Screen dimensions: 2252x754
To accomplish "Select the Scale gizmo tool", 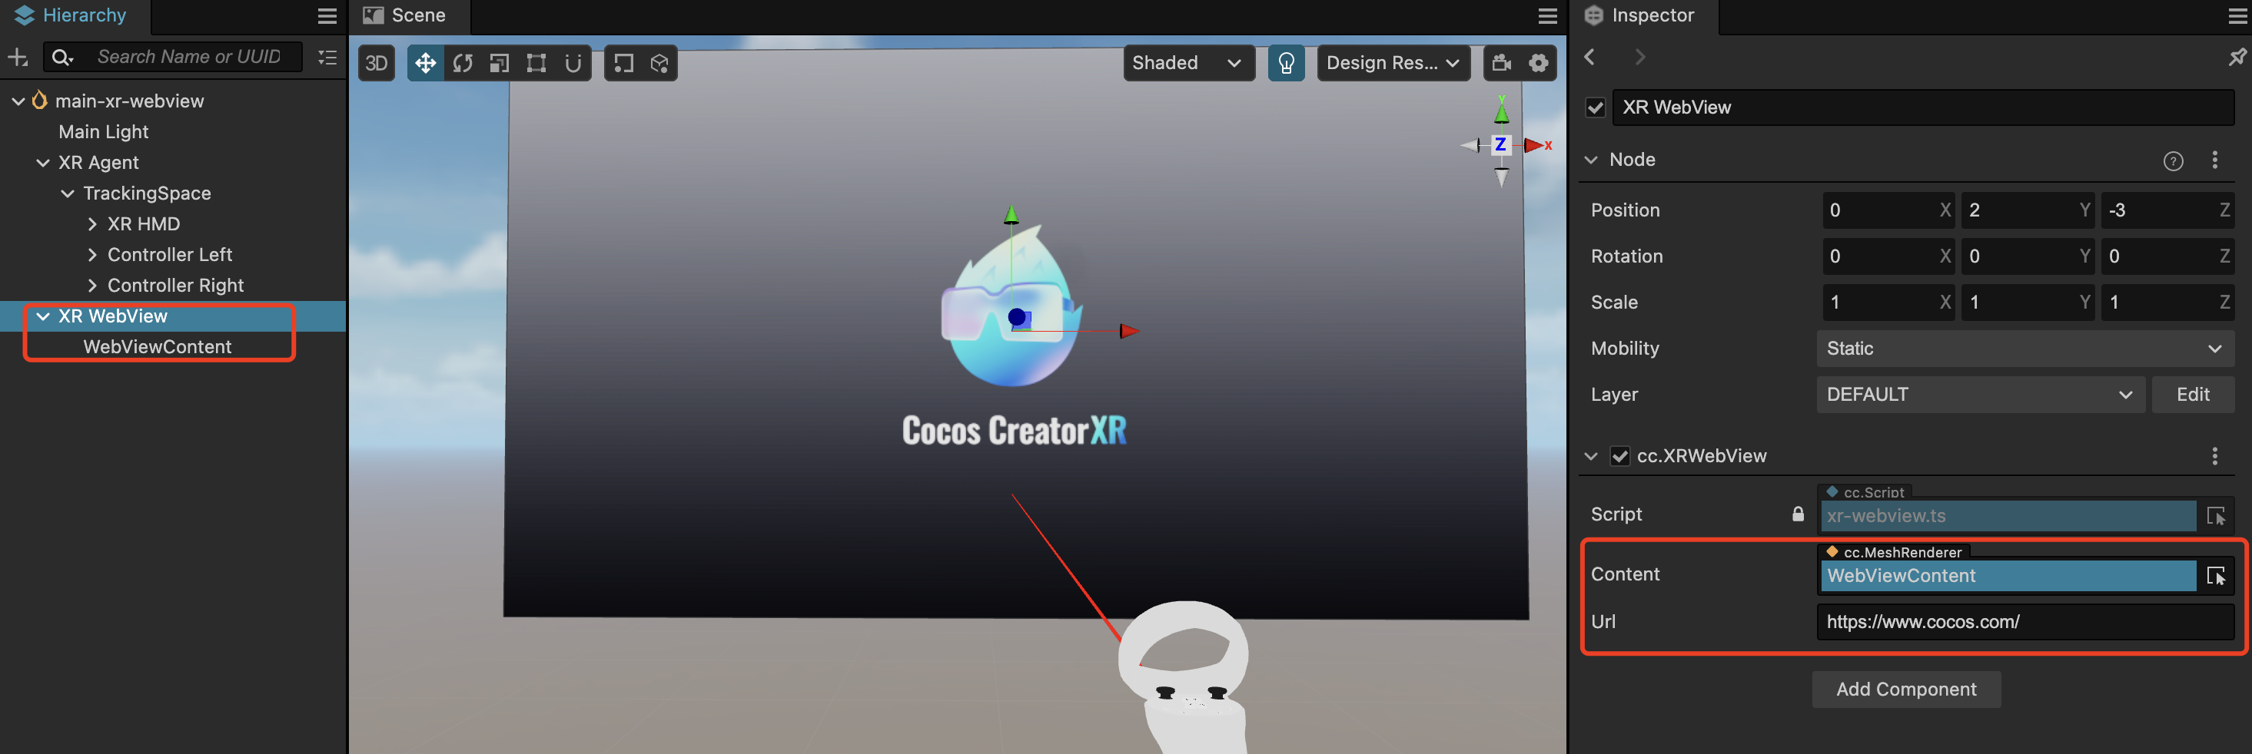I will tap(499, 63).
